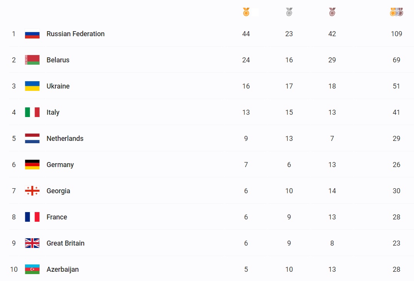The image size is (414, 281).
Task: Click the Great Britain flag icon
Action: [32, 243]
